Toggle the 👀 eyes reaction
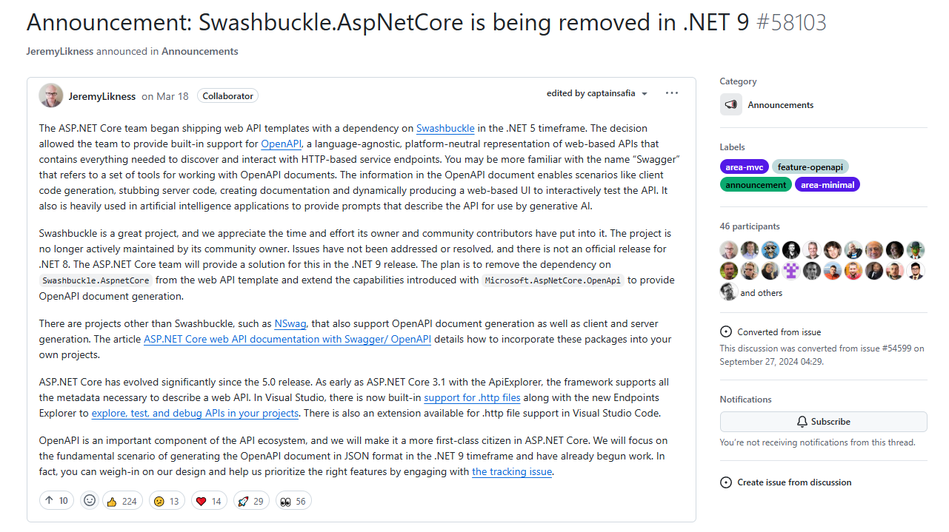 293,500
